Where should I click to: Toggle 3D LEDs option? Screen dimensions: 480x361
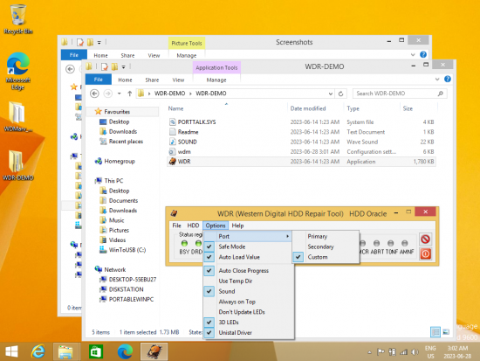point(249,323)
